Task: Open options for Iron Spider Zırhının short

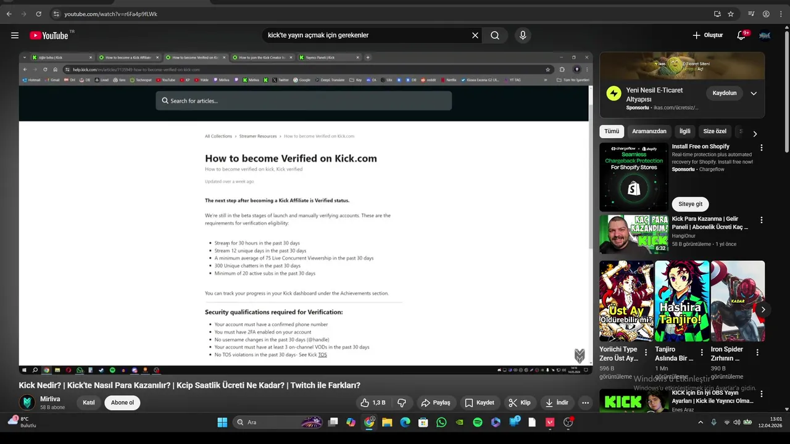Action: coord(757,353)
